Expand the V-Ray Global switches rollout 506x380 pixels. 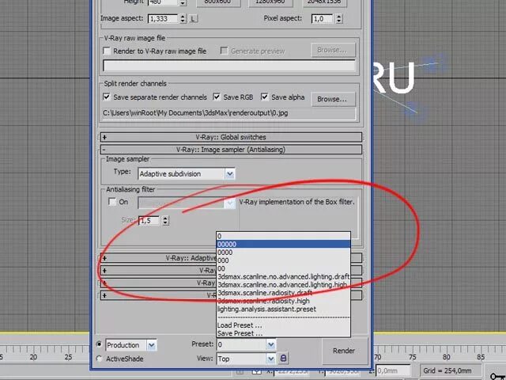[231, 137]
